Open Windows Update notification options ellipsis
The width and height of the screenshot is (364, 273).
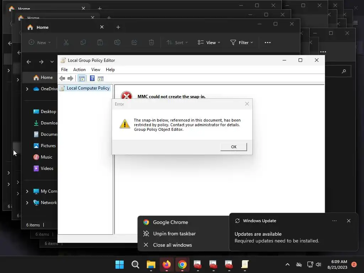click(334, 221)
